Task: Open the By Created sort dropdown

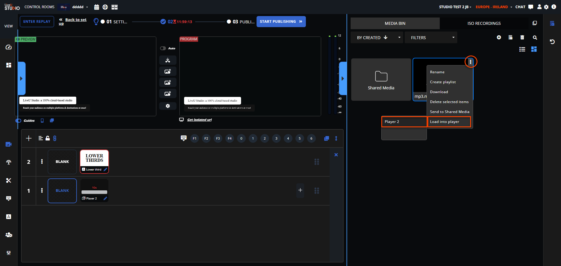Action: (x=377, y=38)
